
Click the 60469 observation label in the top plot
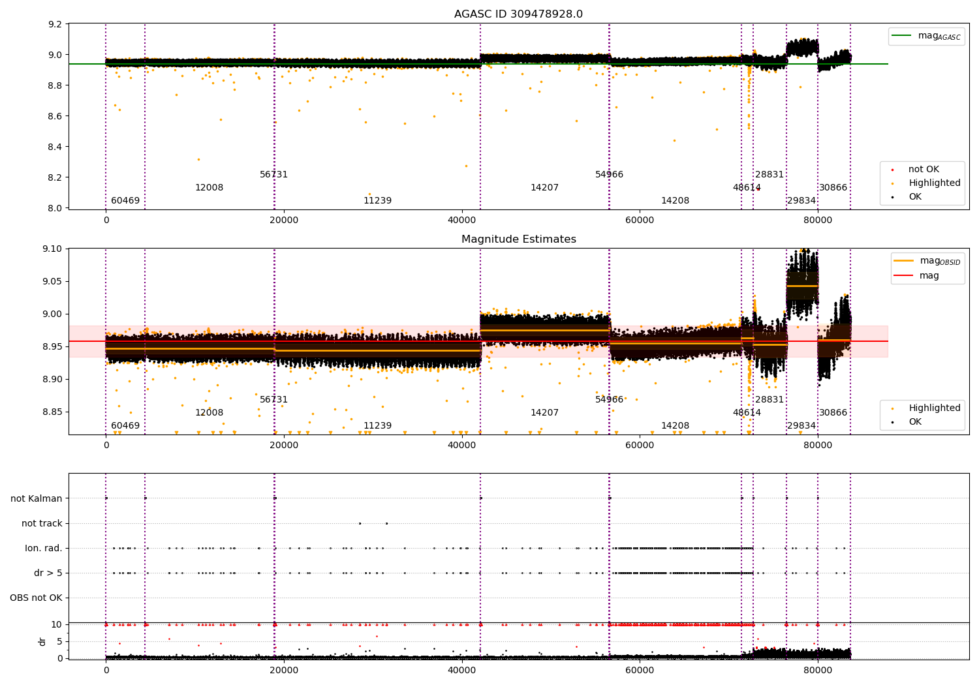point(125,201)
